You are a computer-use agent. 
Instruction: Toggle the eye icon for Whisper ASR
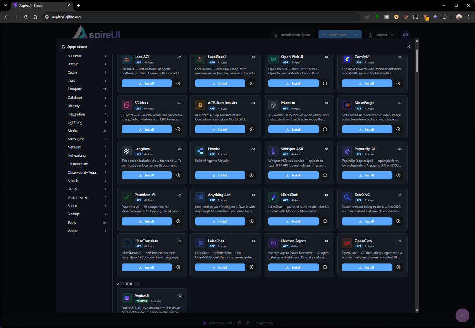[x=327, y=149]
